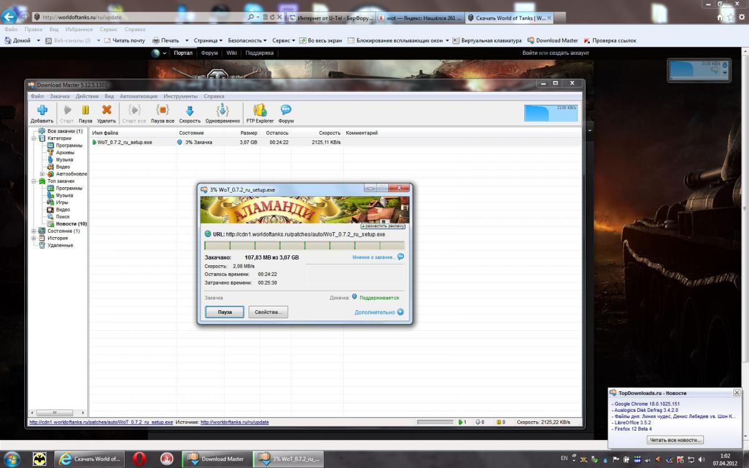Click the Удалить (delete) red X icon
Image resolution: width=749 pixels, height=468 pixels.
[x=106, y=113]
